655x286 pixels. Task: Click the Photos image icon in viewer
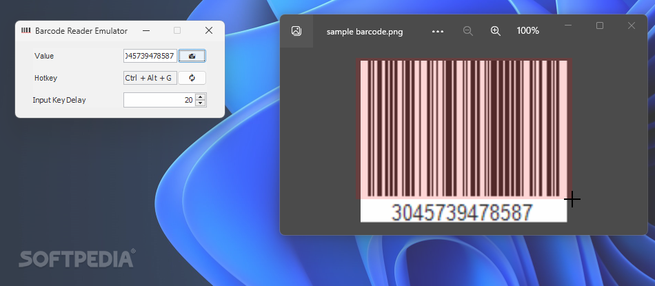(x=296, y=31)
